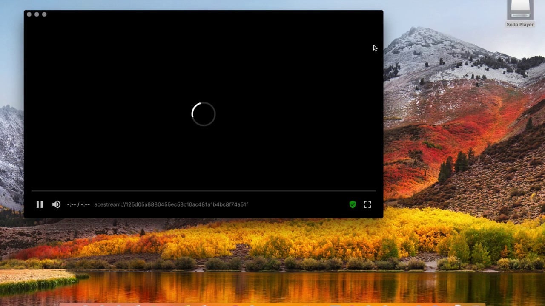Click the empty title bar of the player window
This screenshot has height=306, width=545.
pos(204,14)
